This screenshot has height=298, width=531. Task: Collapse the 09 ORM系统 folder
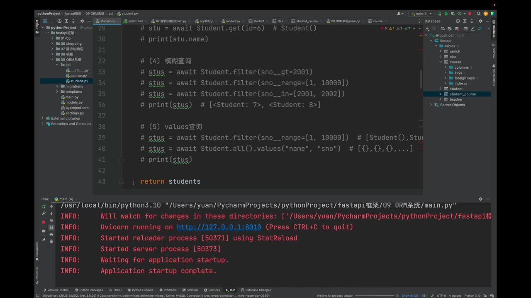(x=53, y=60)
